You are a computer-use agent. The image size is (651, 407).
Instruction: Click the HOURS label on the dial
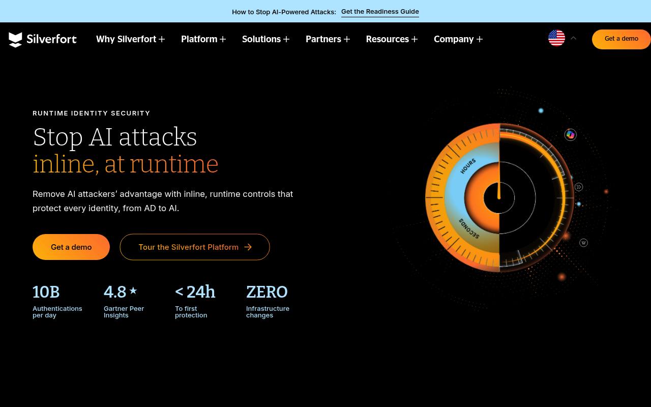point(468,166)
